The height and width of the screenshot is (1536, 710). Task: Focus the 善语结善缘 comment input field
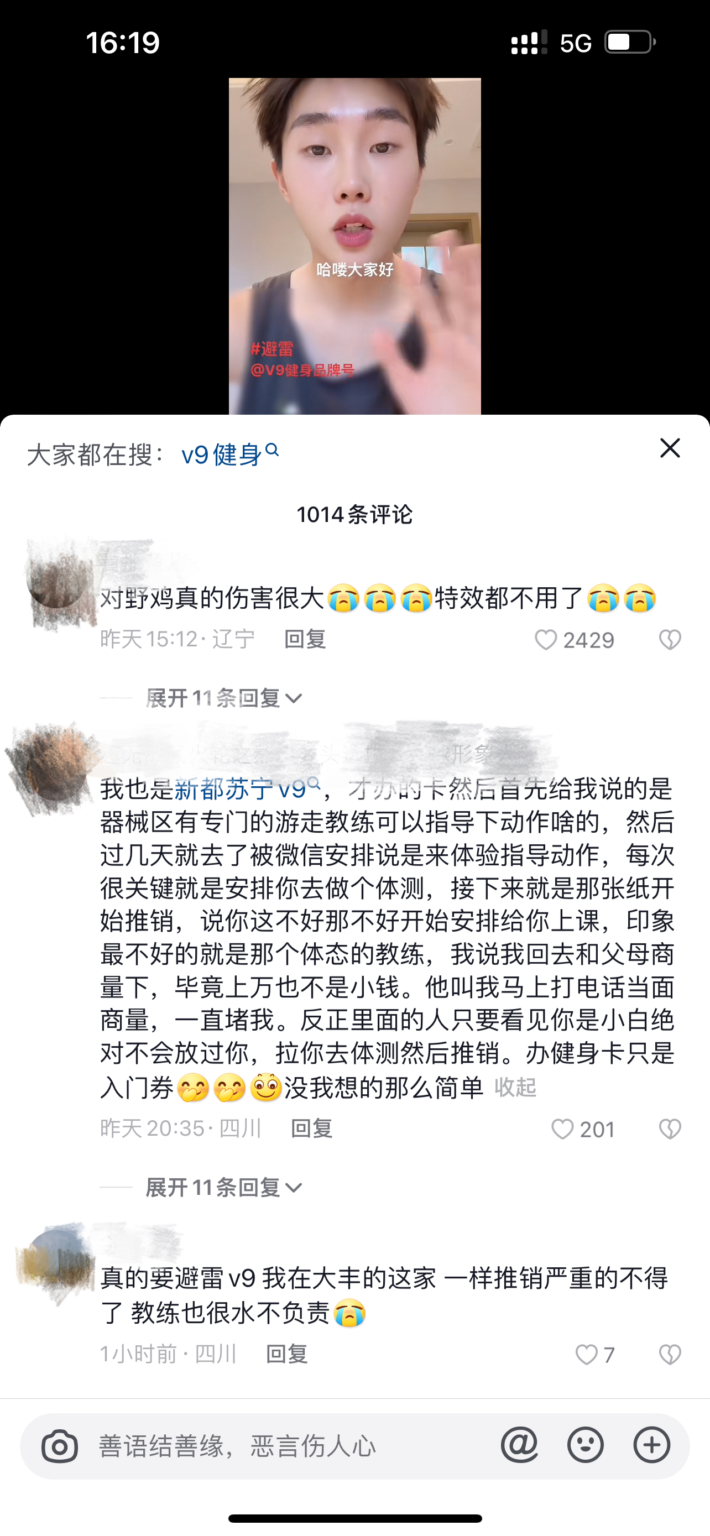tap(292, 1446)
